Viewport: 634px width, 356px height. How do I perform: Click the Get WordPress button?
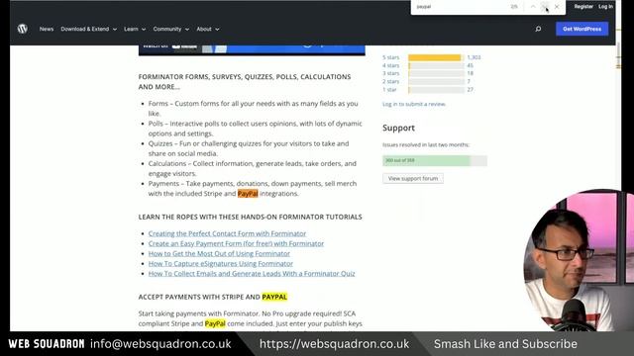point(581,29)
